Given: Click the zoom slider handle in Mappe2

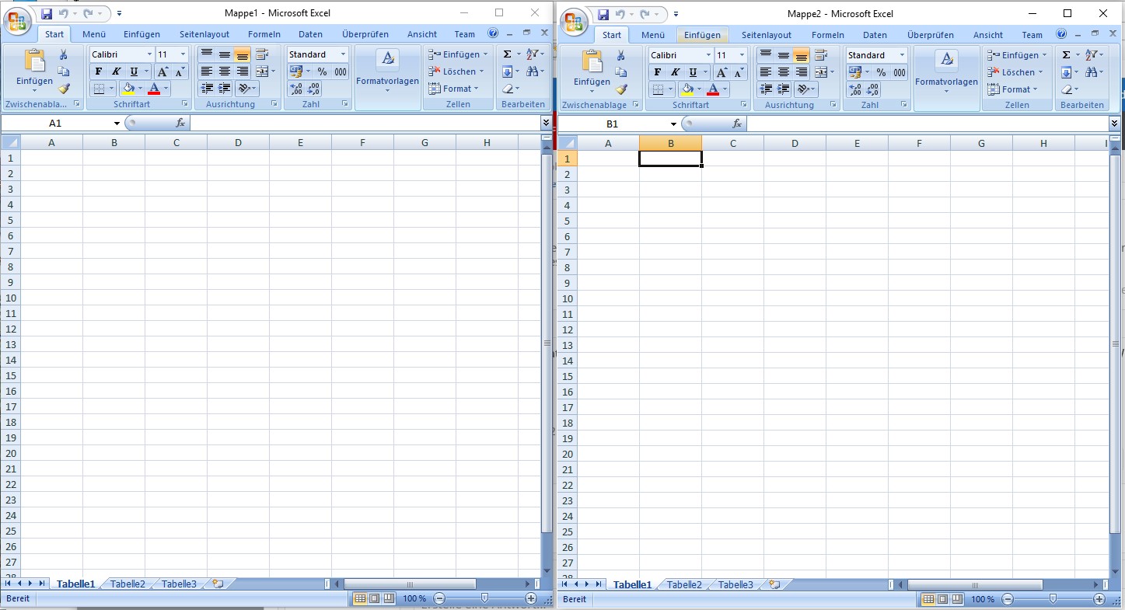Looking at the screenshot, I should click(1053, 599).
